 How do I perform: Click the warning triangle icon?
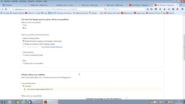[25, 89]
